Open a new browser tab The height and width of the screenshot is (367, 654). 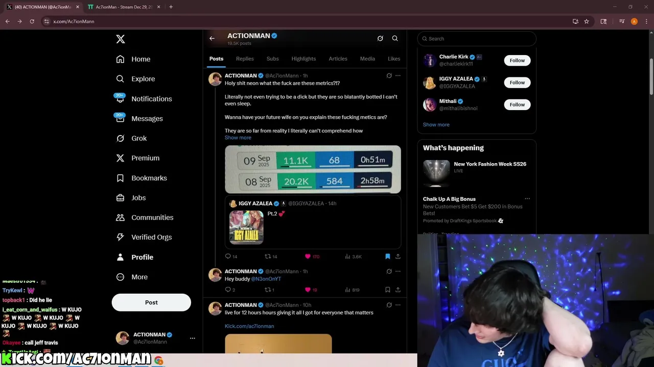click(171, 7)
